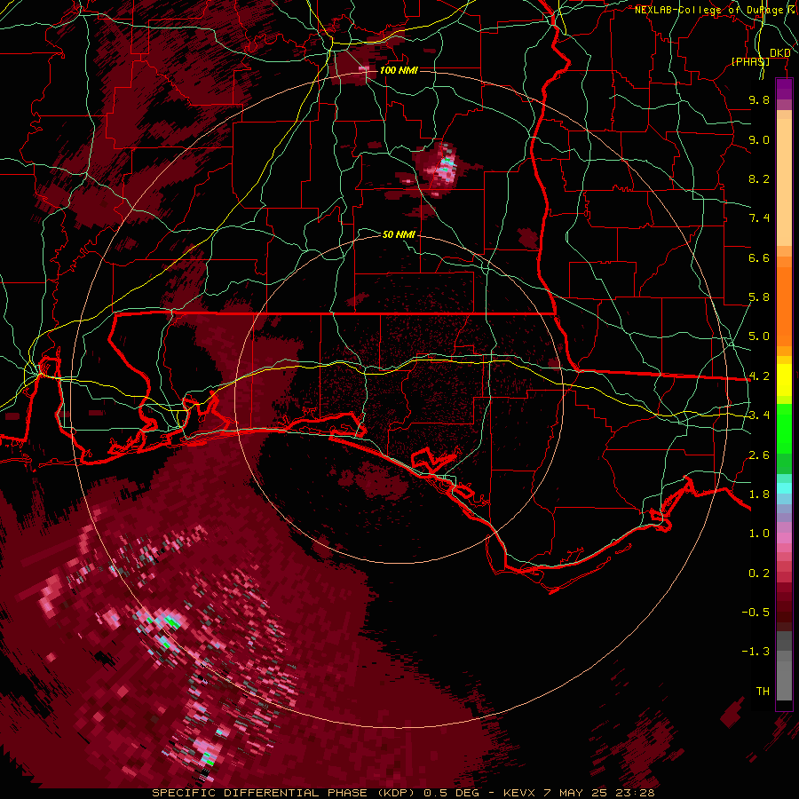Image resolution: width=799 pixels, height=799 pixels.
Task: Click the orange band of the color bar
Action: click(x=784, y=301)
